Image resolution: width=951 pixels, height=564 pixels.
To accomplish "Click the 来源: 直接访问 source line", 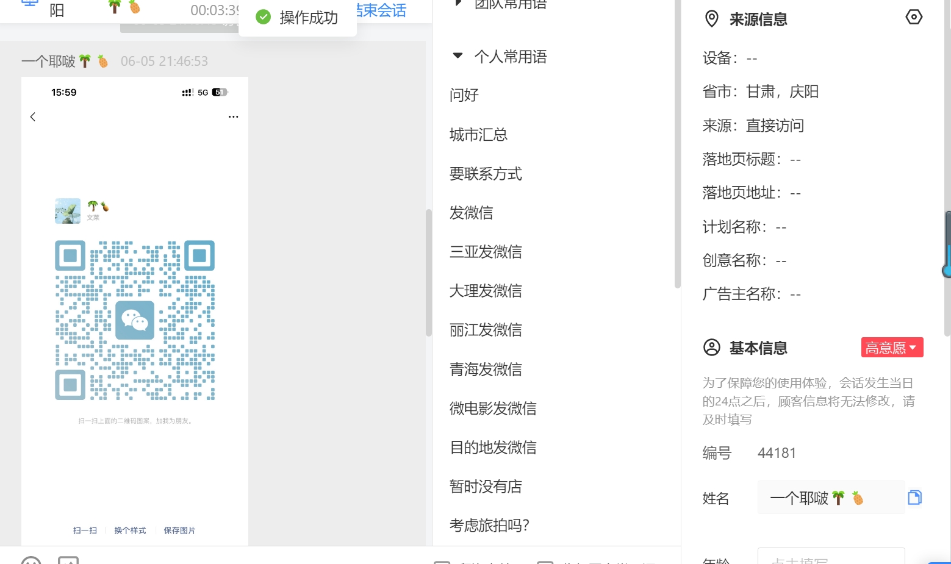I will pyautogui.click(x=753, y=126).
